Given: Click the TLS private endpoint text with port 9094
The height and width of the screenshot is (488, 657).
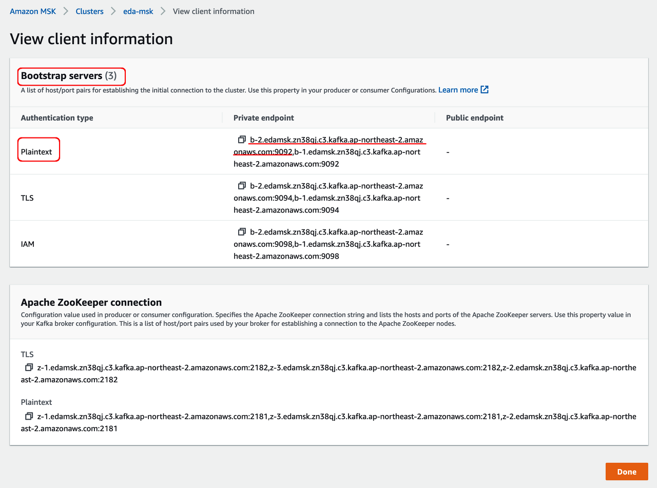Looking at the screenshot, I should coord(328,198).
